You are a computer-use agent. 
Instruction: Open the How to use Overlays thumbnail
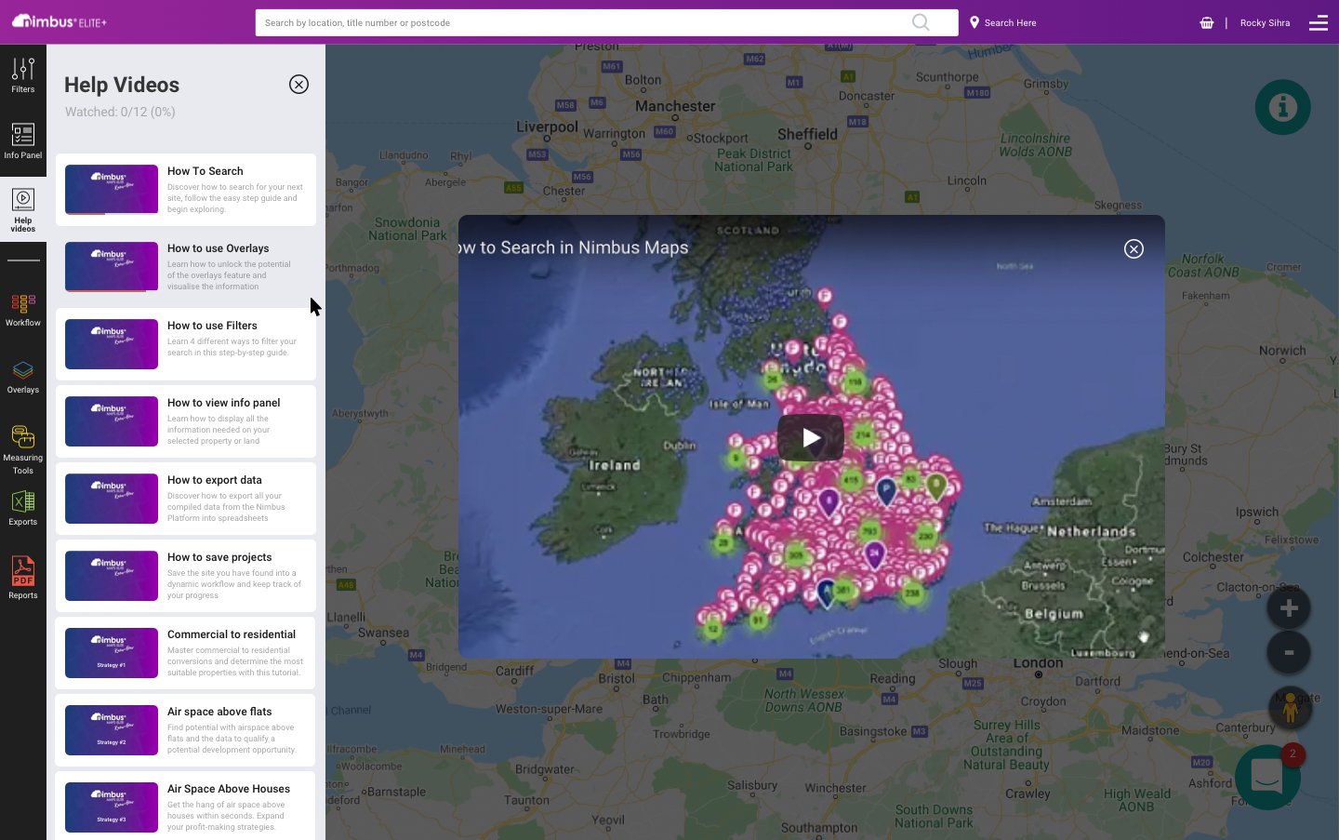pos(112,267)
